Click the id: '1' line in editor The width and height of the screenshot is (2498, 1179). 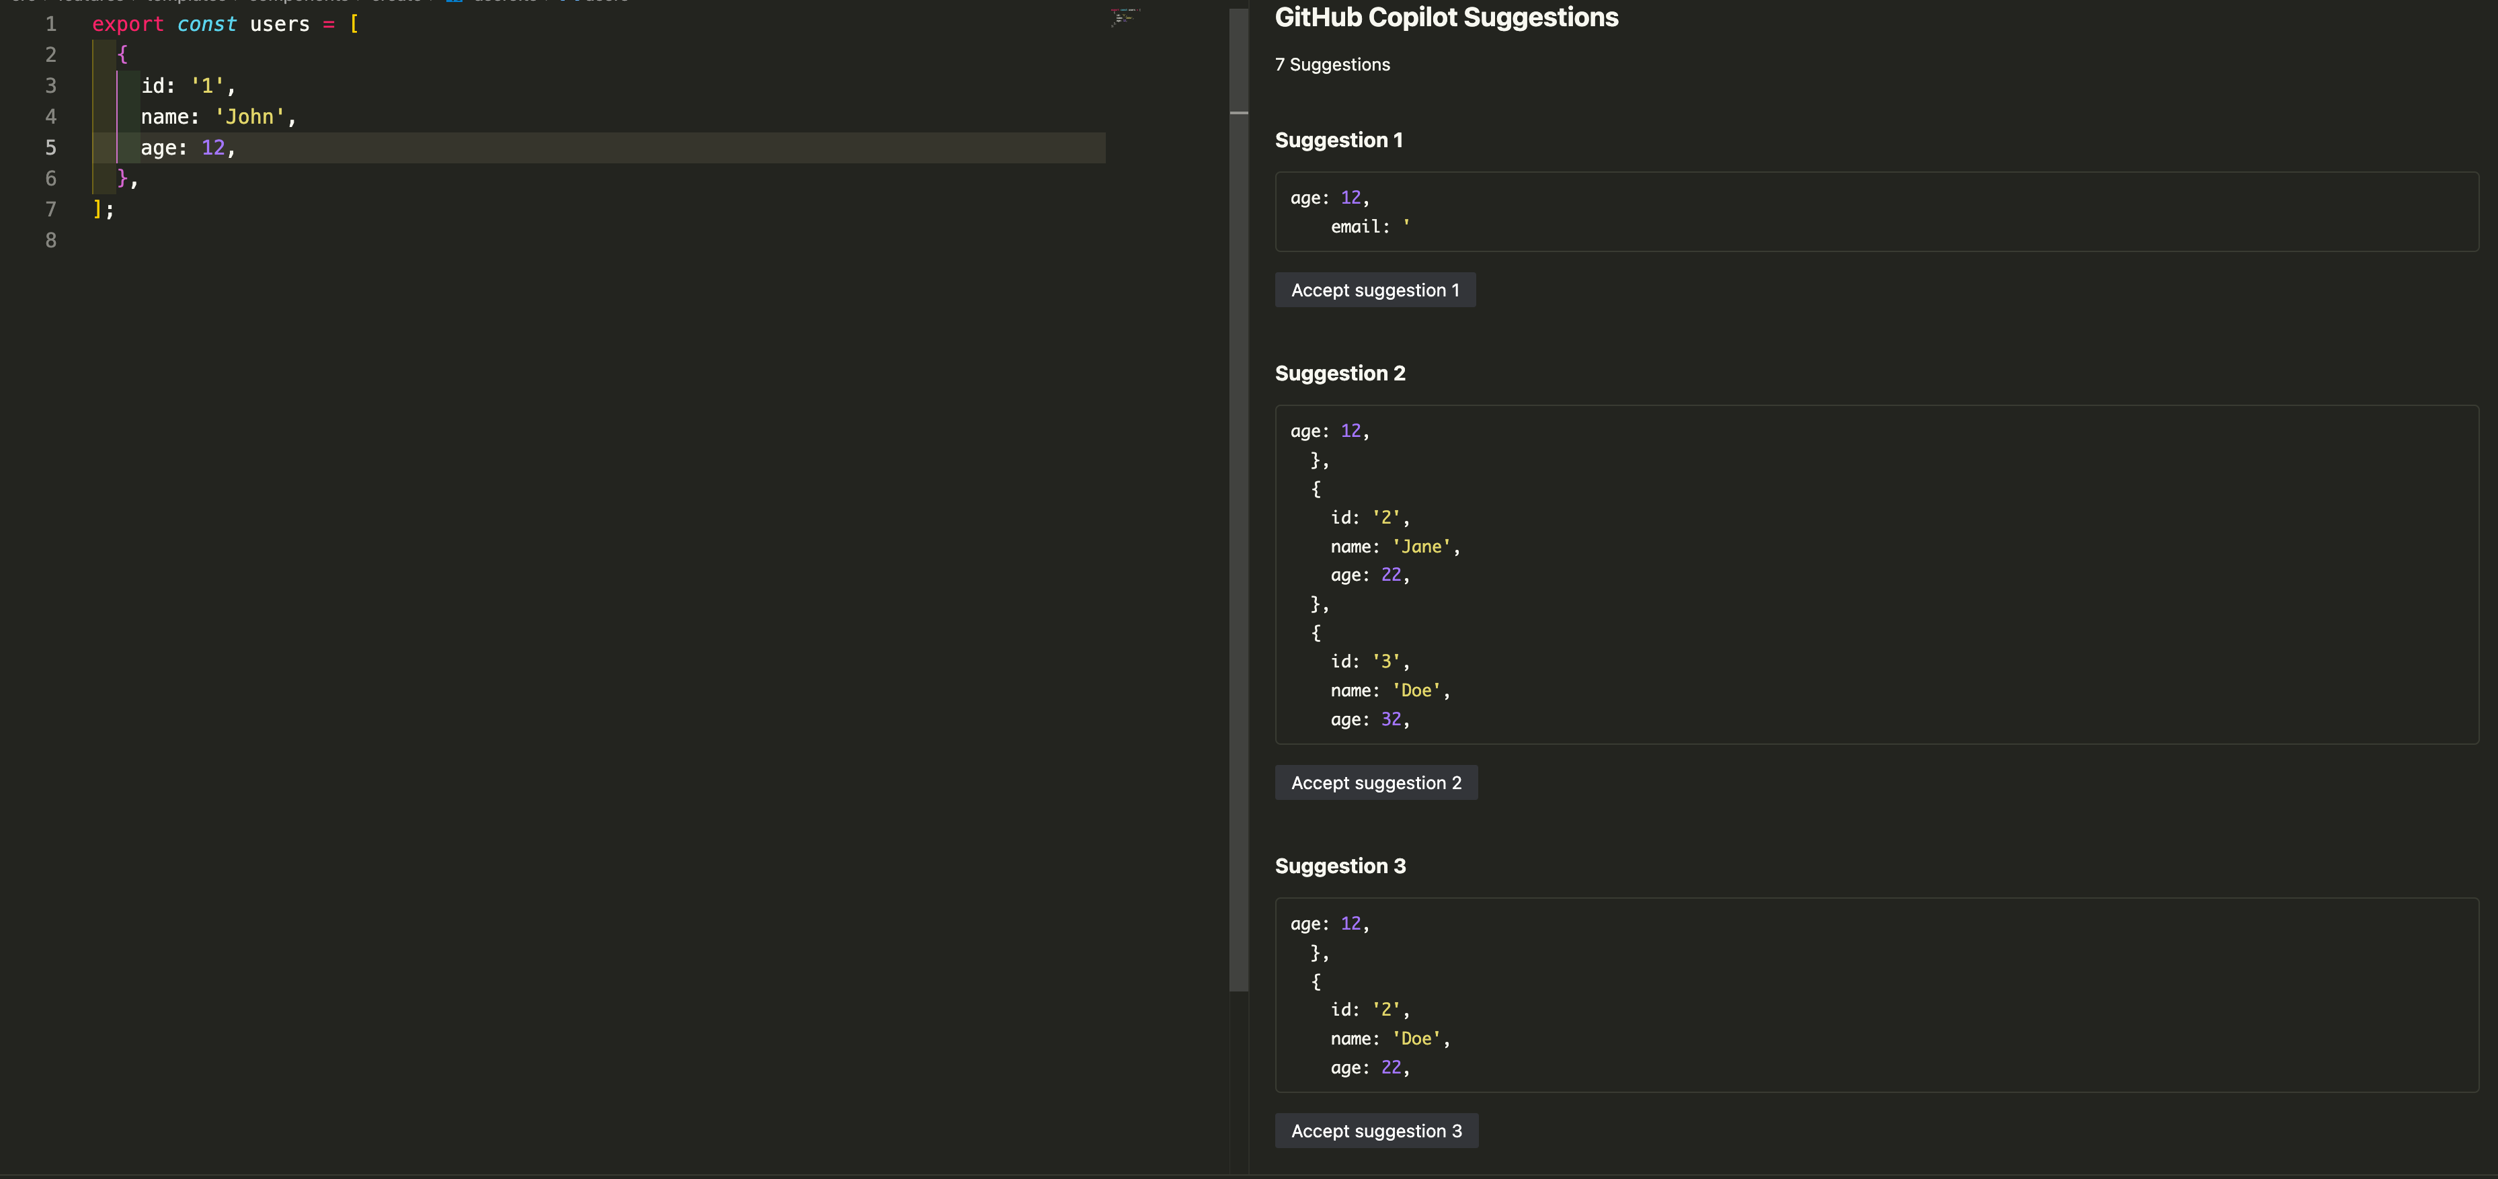point(188,86)
